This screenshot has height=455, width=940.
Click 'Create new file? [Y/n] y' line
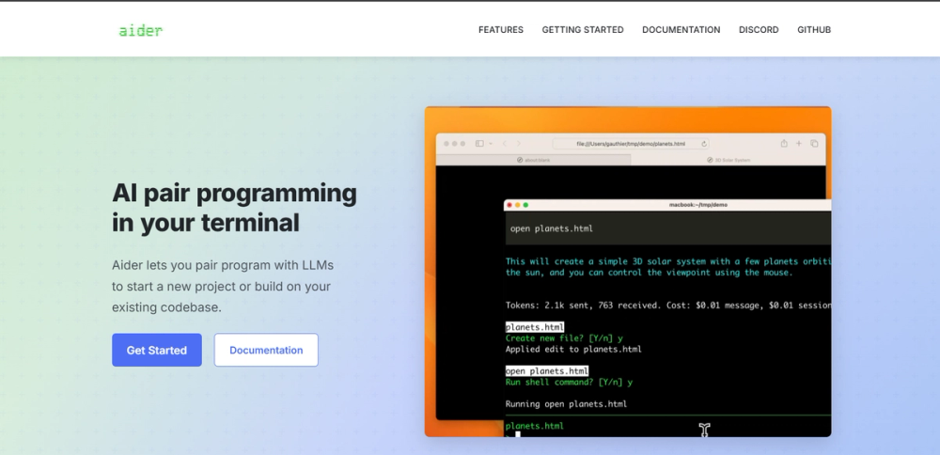[x=564, y=338]
